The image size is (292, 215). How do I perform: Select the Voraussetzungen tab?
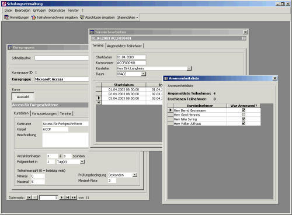(x=44, y=113)
